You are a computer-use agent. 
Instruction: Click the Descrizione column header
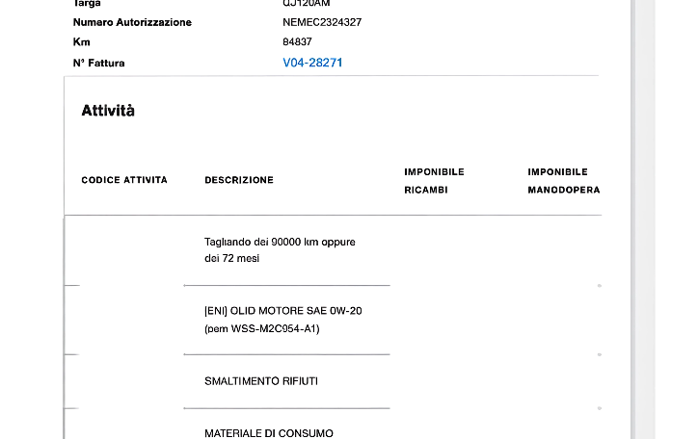tap(239, 180)
